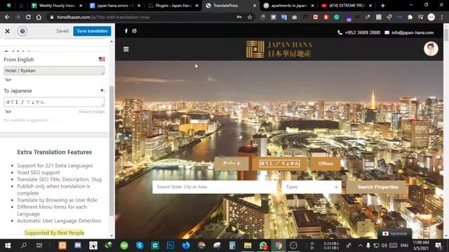Open Task View on the taskbar
Viewport: 449px width, 252px height.
(39, 246)
